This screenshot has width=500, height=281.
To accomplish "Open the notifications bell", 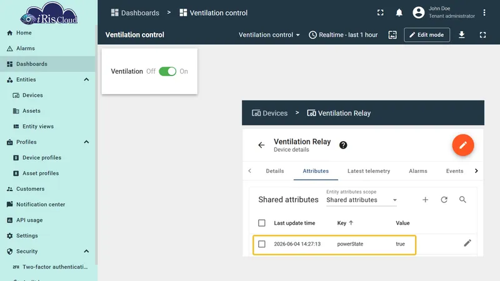I will tap(399, 12).
